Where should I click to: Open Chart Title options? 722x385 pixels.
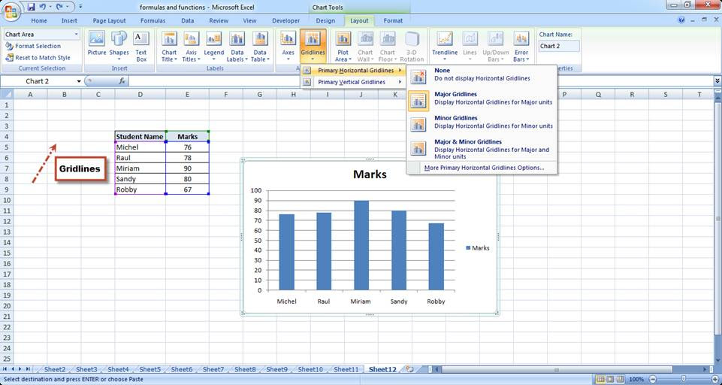pos(169,46)
